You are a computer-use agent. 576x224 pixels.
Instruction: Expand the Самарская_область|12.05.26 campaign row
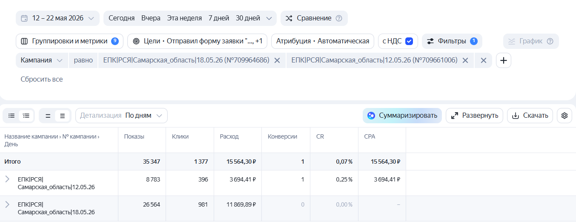coord(7,179)
